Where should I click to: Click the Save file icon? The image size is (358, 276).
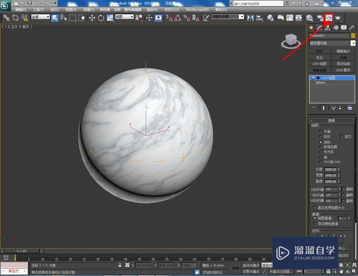point(30,3)
